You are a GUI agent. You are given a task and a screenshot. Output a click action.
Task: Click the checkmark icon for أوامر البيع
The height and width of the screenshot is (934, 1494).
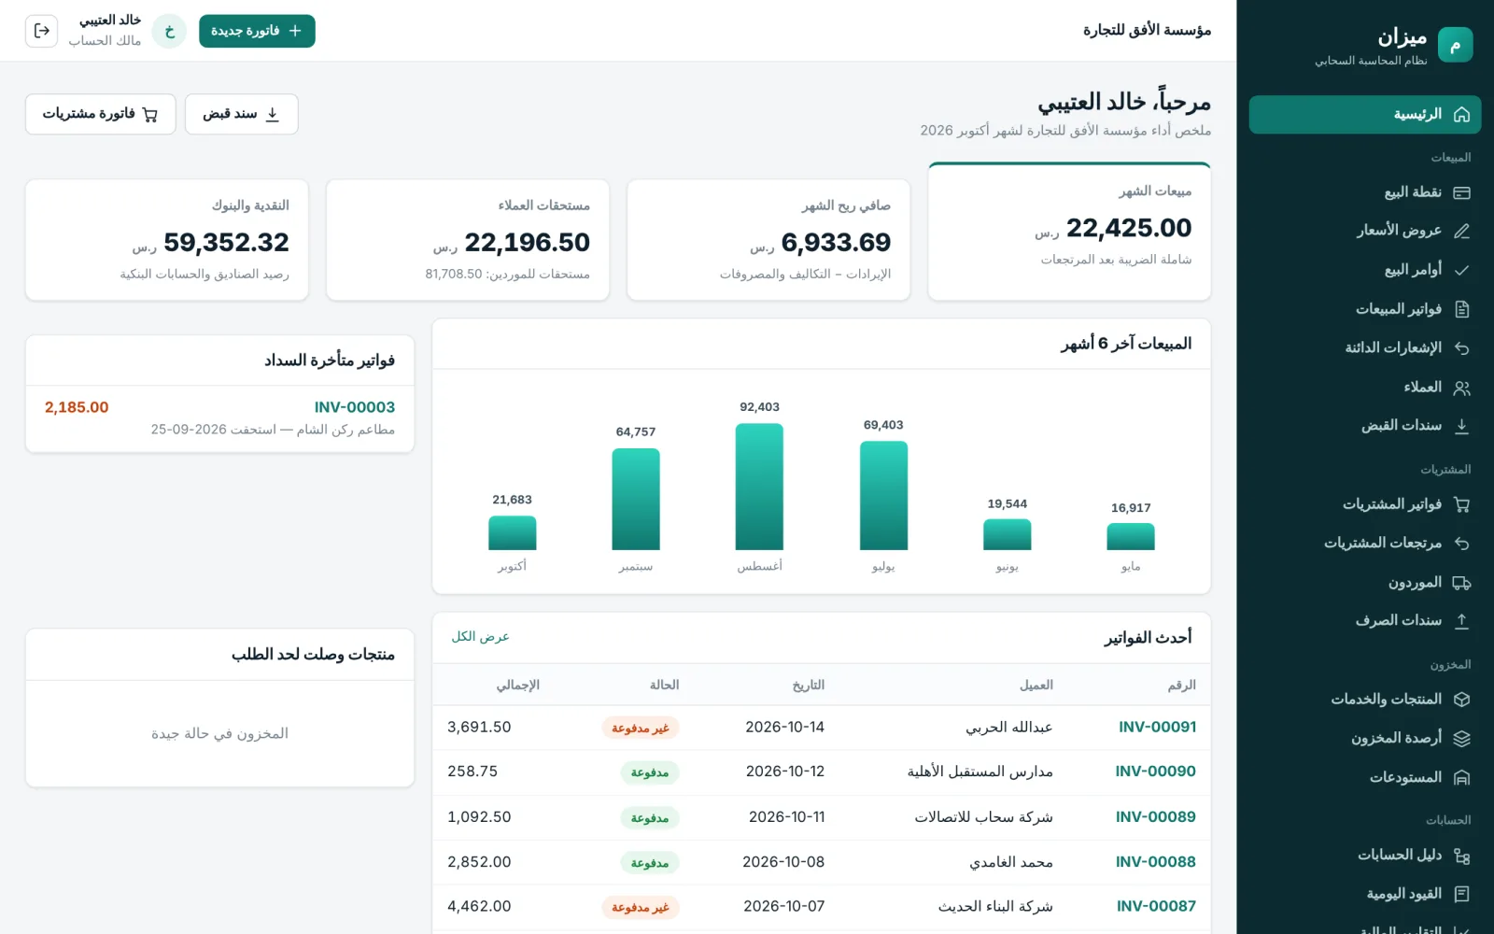[x=1461, y=270]
